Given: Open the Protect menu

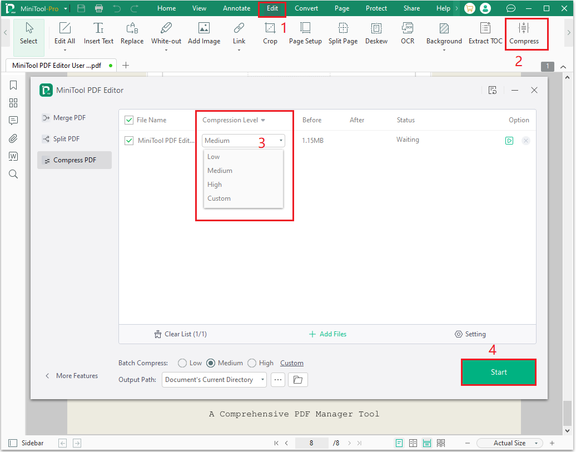Looking at the screenshot, I should pos(376,8).
